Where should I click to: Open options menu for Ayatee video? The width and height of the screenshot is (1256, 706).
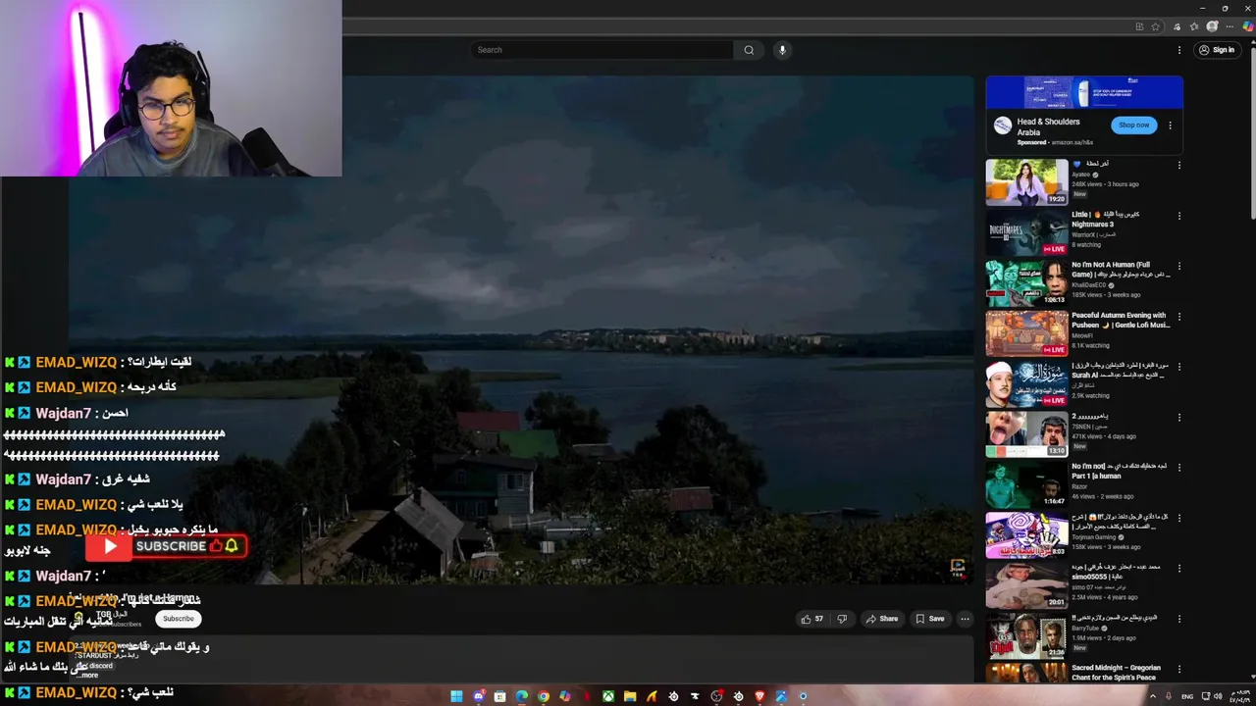(x=1179, y=165)
